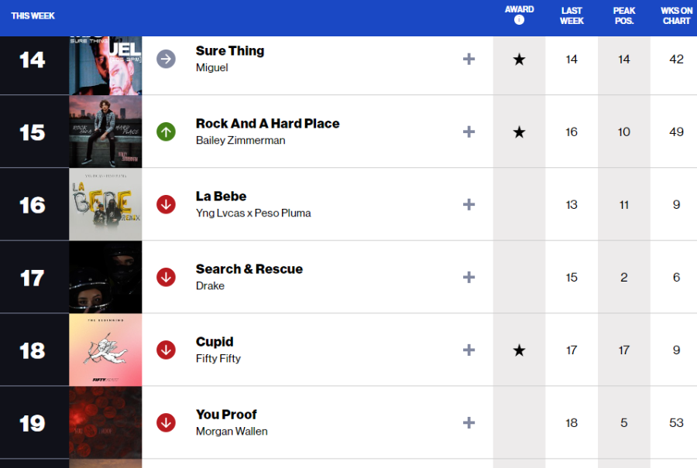Click the plus icon beside Search & Rescue

click(x=469, y=278)
